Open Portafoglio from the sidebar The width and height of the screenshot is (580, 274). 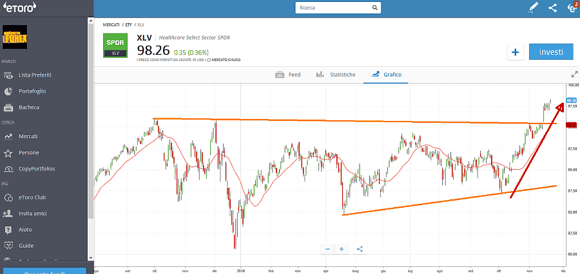32,91
